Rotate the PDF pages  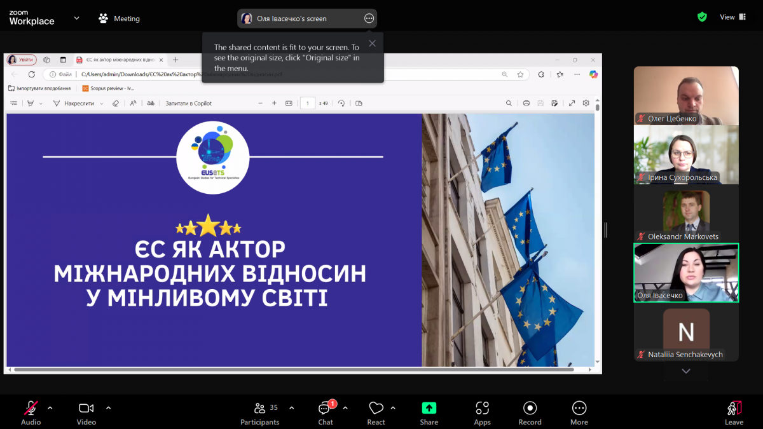(x=342, y=103)
